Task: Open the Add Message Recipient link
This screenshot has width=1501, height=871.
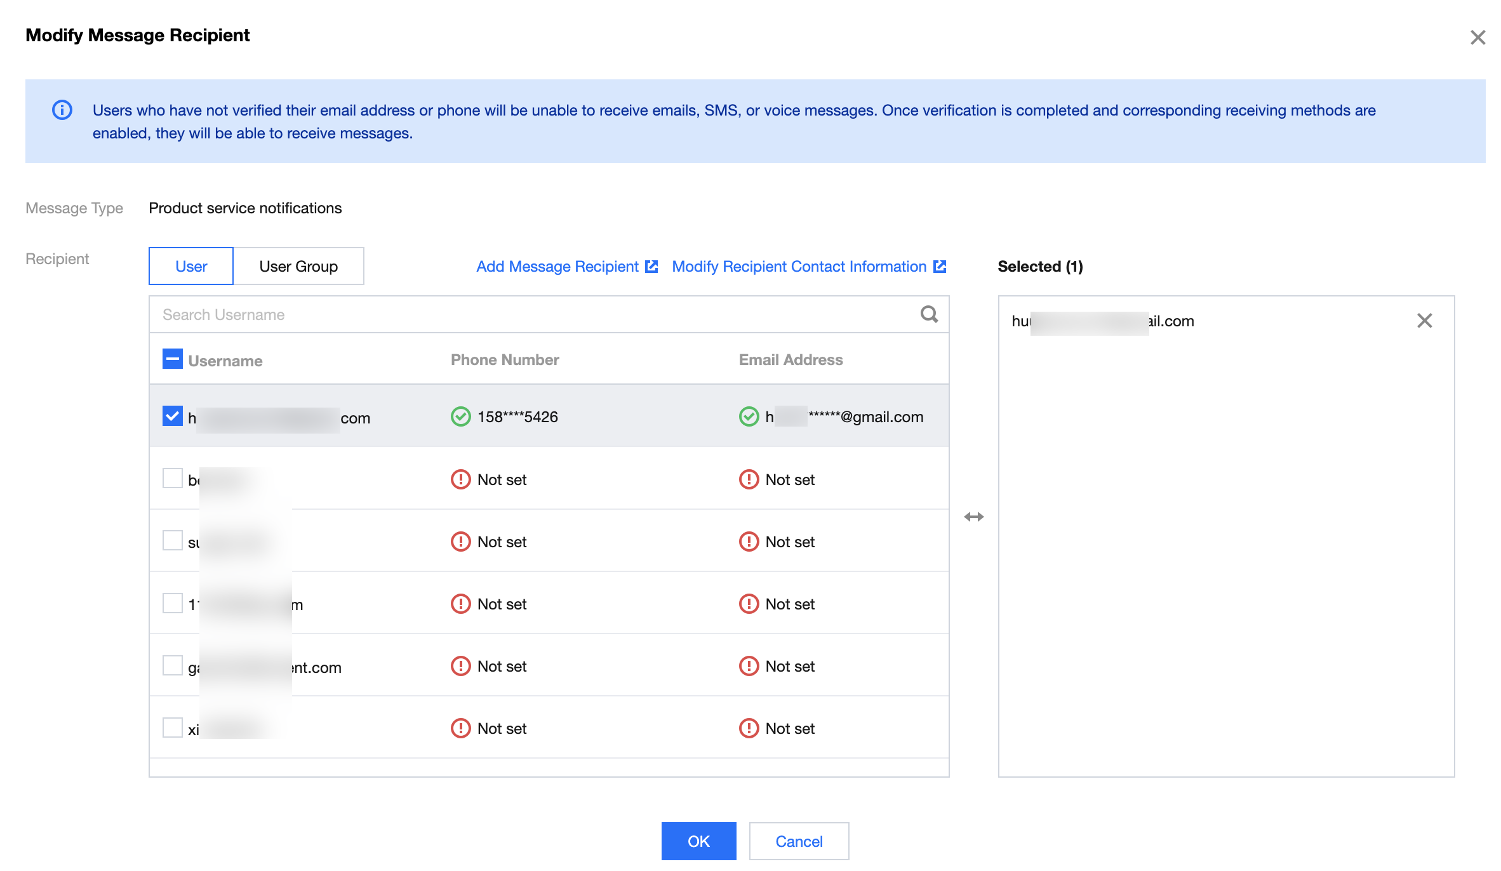Action: (x=557, y=267)
